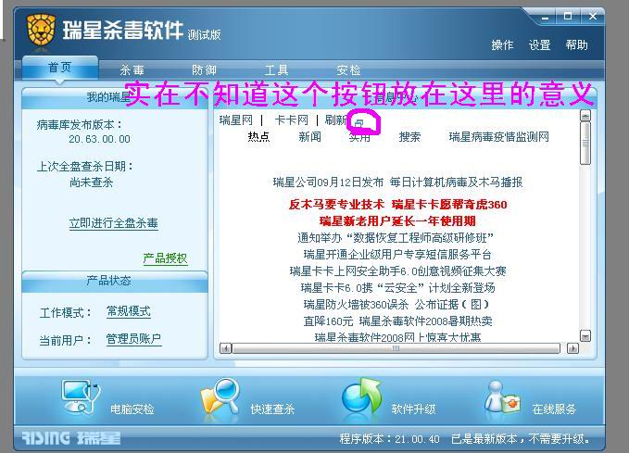Click the news panel scroll-down arrow

585,336
